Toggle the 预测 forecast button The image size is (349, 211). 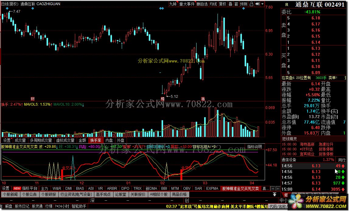244,4
